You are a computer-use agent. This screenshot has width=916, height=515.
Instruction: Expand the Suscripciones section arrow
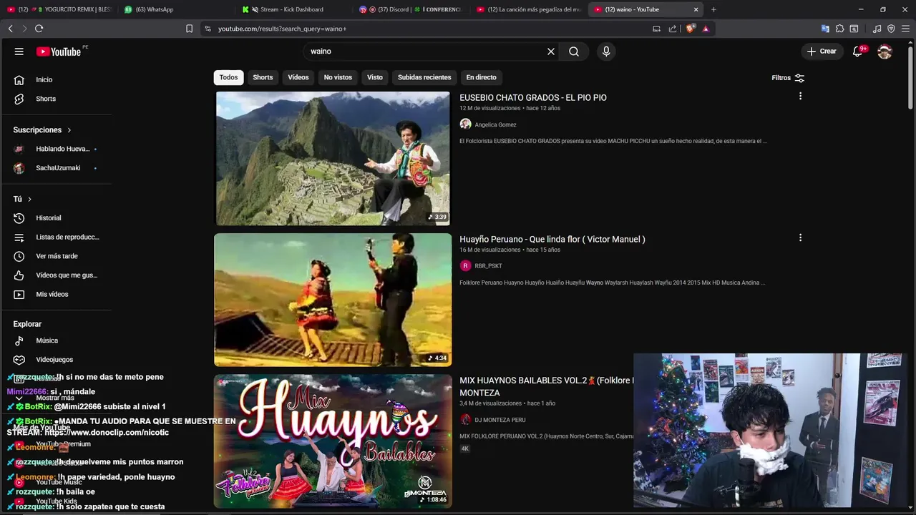tap(69, 130)
